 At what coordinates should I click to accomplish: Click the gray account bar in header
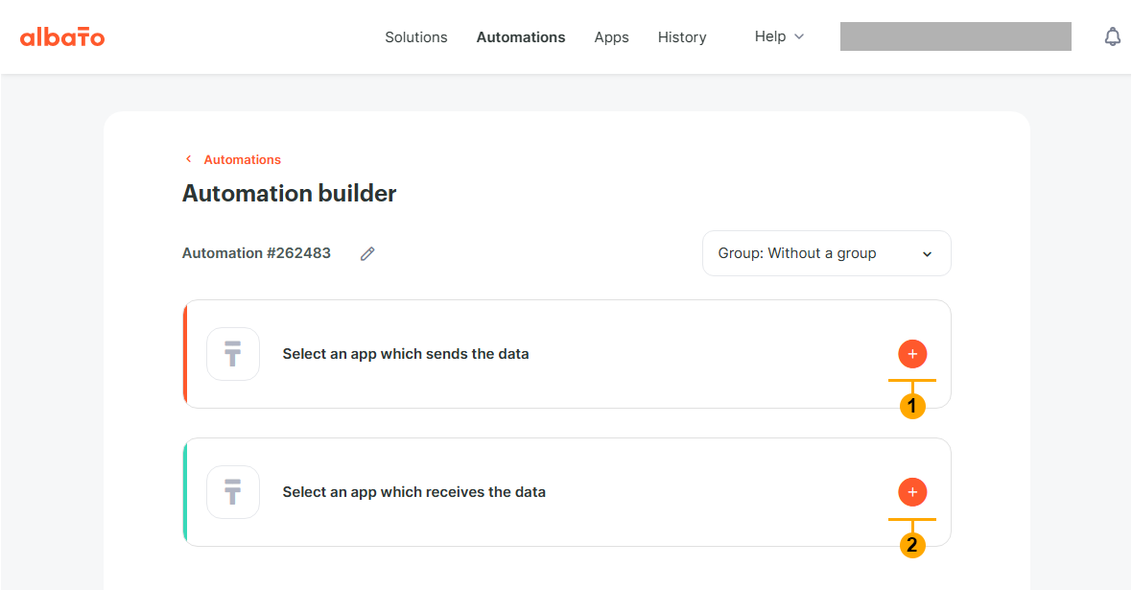click(x=955, y=36)
